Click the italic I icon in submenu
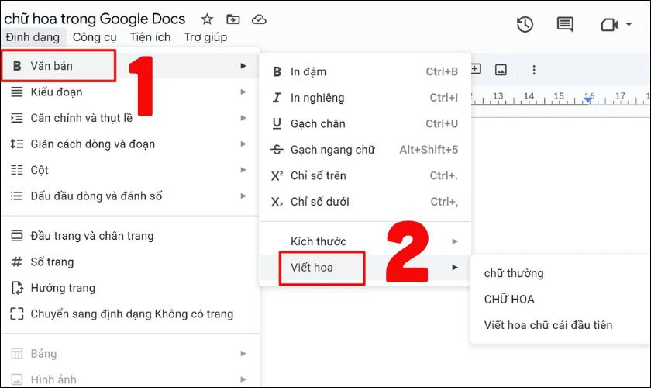 click(277, 98)
